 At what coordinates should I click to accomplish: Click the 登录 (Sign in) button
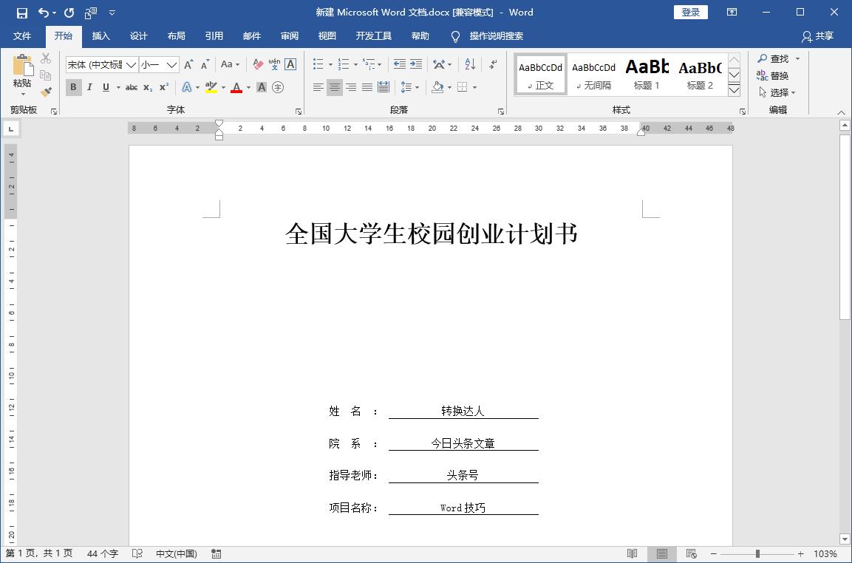(x=690, y=13)
